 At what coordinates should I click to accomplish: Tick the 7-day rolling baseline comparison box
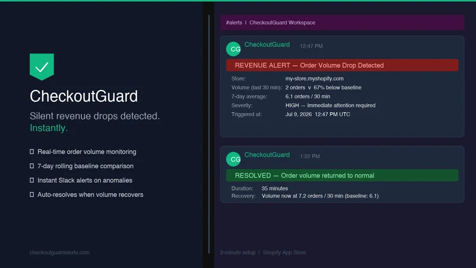32,166
